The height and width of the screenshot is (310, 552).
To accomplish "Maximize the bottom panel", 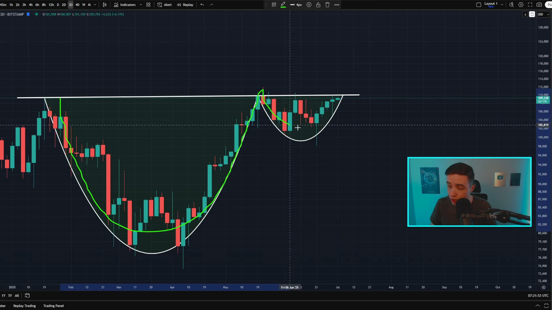I will tap(546, 306).
